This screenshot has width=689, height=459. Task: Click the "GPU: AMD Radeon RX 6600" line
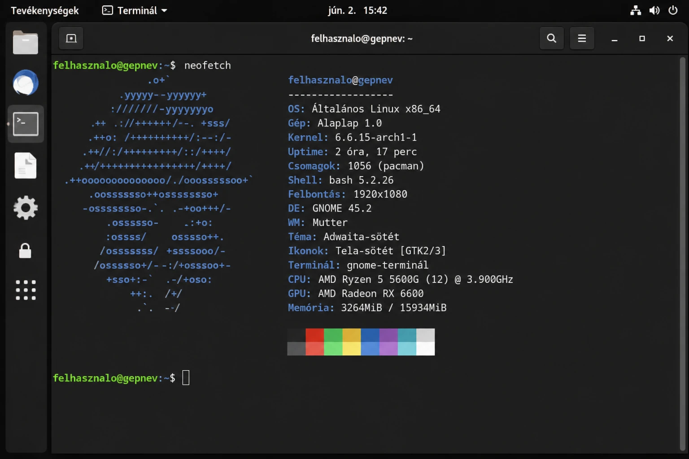tap(356, 294)
